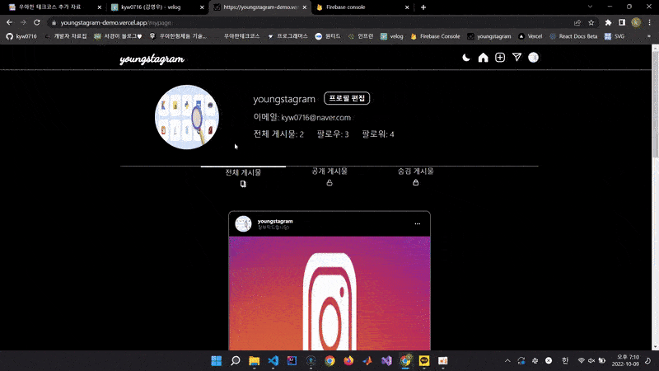Close the Firebase console tab
The height and width of the screenshot is (371, 659).
[x=407, y=7]
